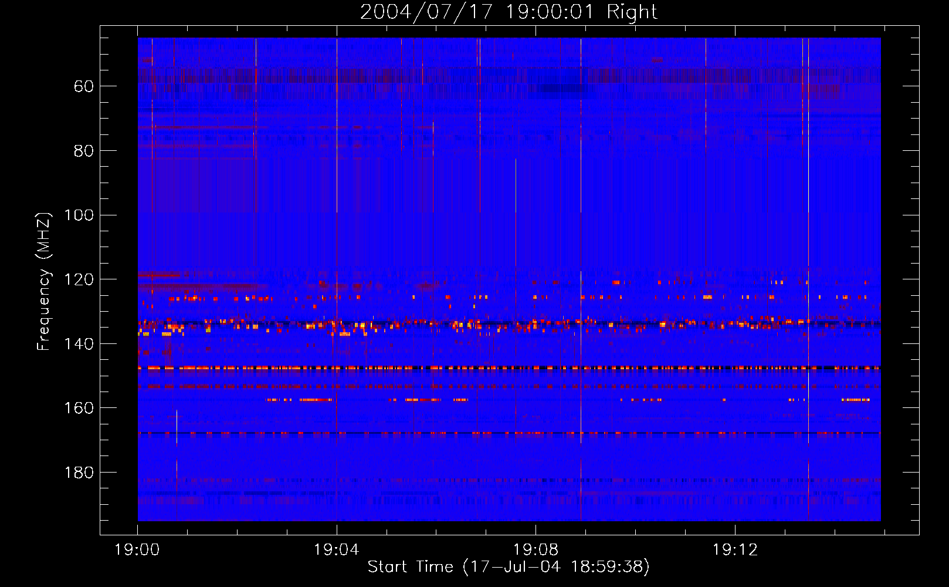Image resolution: width=949 pixels, height=587 pixels.
Task: Click the 19:00 time tick label
Action: pyautogui.click(x=137, y=549)
